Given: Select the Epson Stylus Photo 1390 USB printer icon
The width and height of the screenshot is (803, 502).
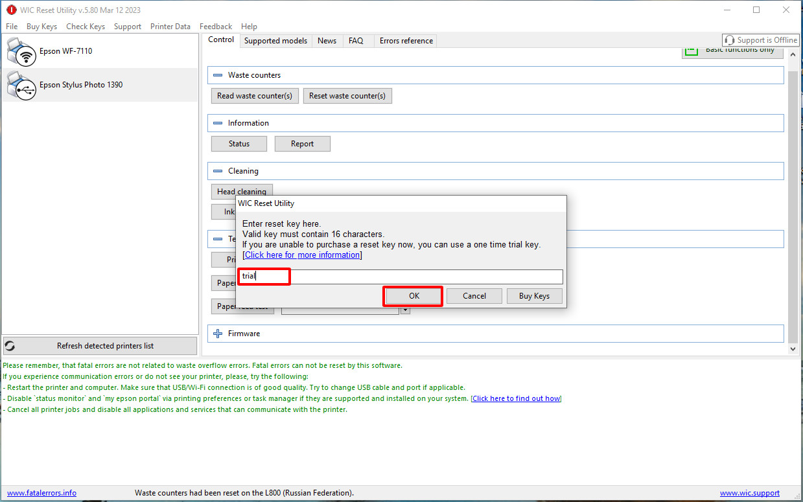Looking at the screenshot, I should point(21,85).
